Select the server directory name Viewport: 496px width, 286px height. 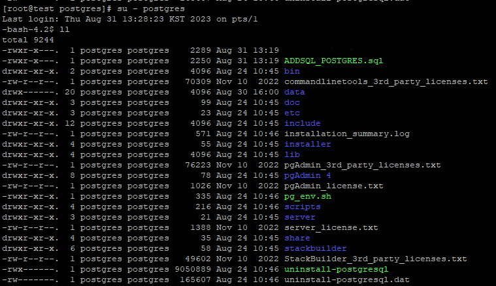click(299, 217)
